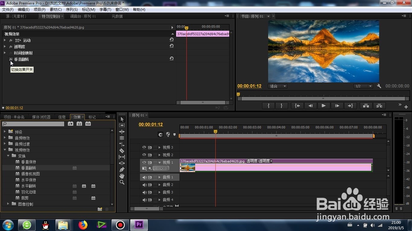The image size is (412, 231).
Task: Step back one frame
Action: coord(311,106)
